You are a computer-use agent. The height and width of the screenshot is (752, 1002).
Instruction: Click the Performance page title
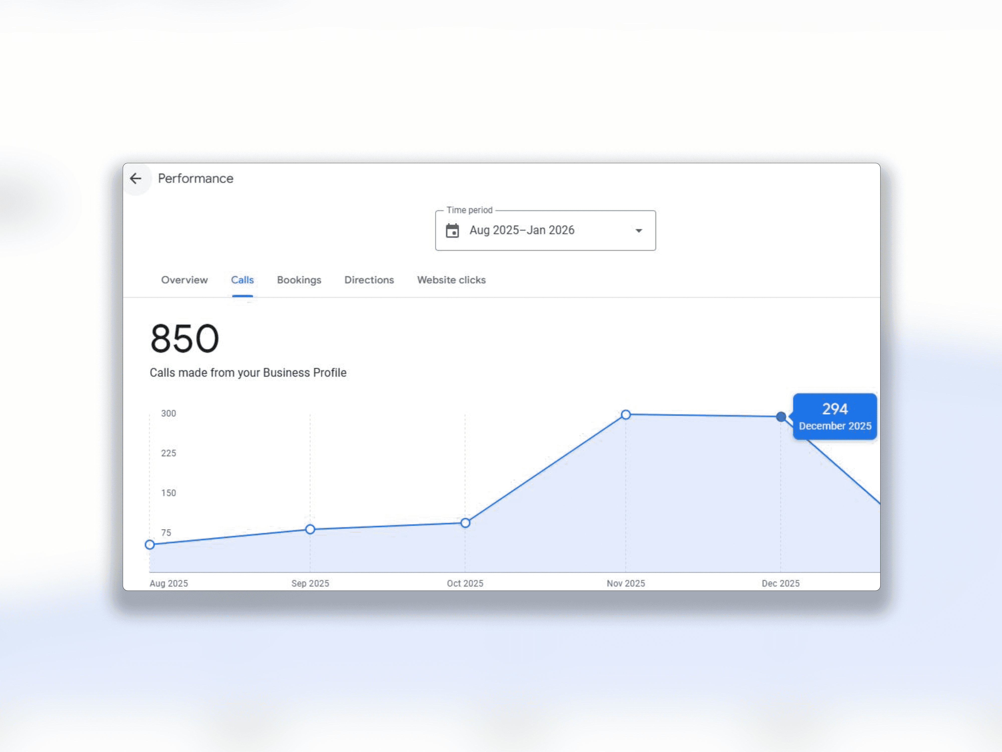pyautogui.click(x=196, y=178)
